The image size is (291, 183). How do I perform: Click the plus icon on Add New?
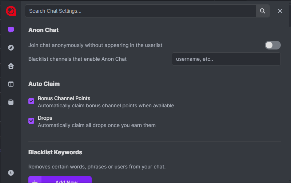pyautogui.click(x=35, y=181)
